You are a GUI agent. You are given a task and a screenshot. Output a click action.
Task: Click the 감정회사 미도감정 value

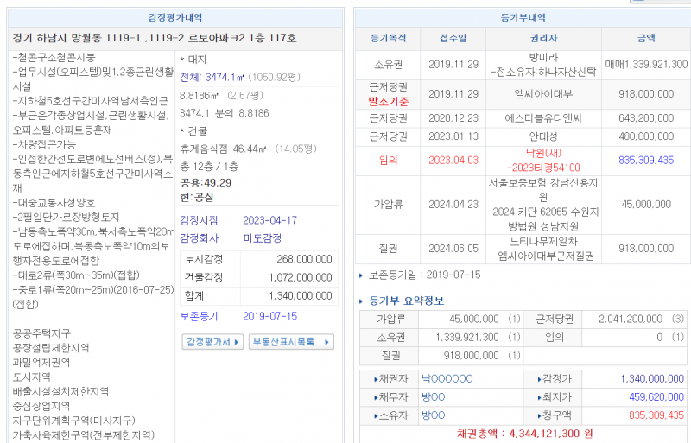coord(260,237)
